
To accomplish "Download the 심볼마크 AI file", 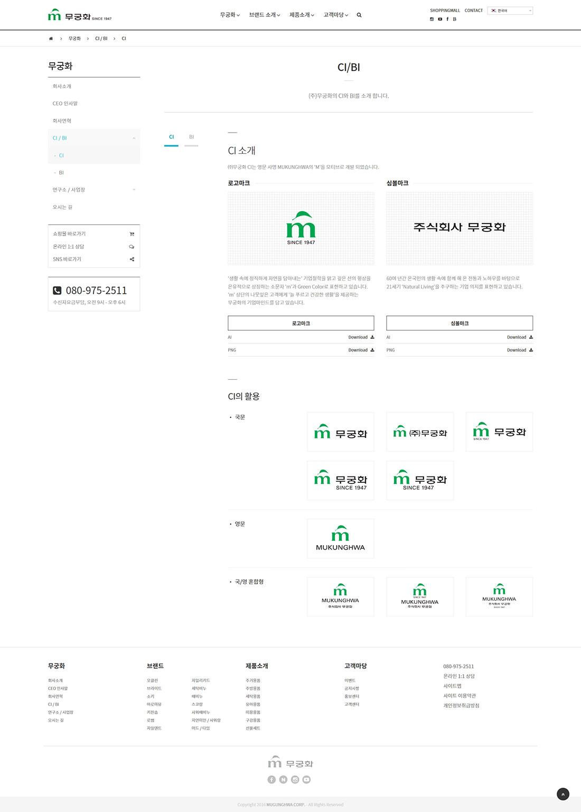I will click(520, 337).
